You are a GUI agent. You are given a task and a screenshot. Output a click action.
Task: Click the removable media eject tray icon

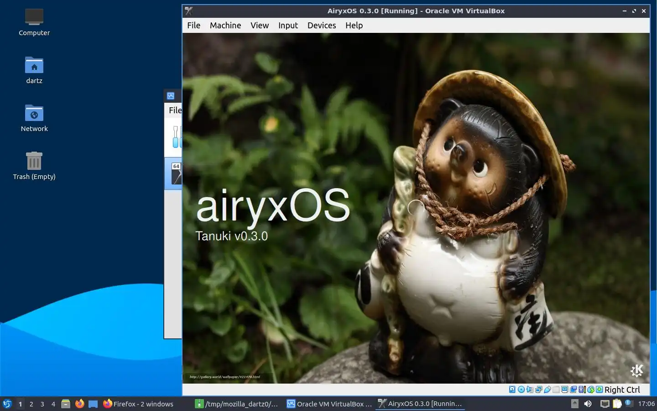575,404
